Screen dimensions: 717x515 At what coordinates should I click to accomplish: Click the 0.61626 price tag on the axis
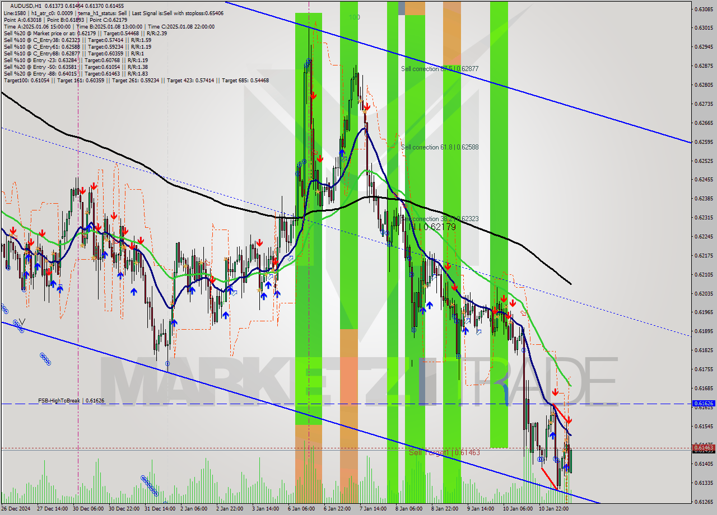click(704, 403)
